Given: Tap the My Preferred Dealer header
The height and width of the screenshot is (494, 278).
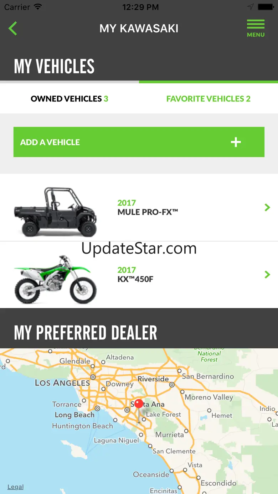Looking at the screenshot, I should coord(86,333).
